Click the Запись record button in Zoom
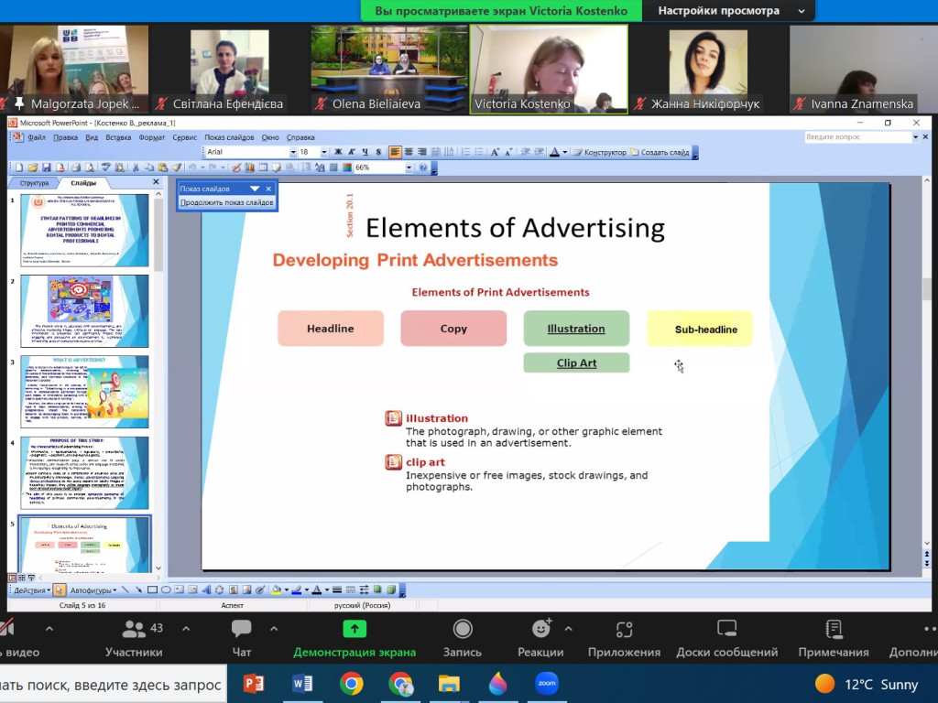 (463, 638)
